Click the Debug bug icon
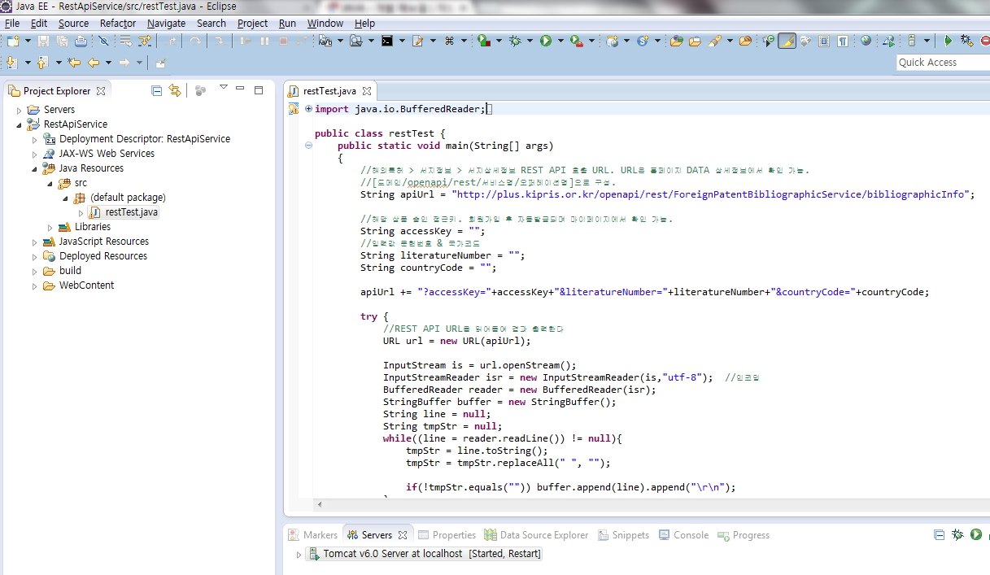990x575 pixels. tap(514, 41)
